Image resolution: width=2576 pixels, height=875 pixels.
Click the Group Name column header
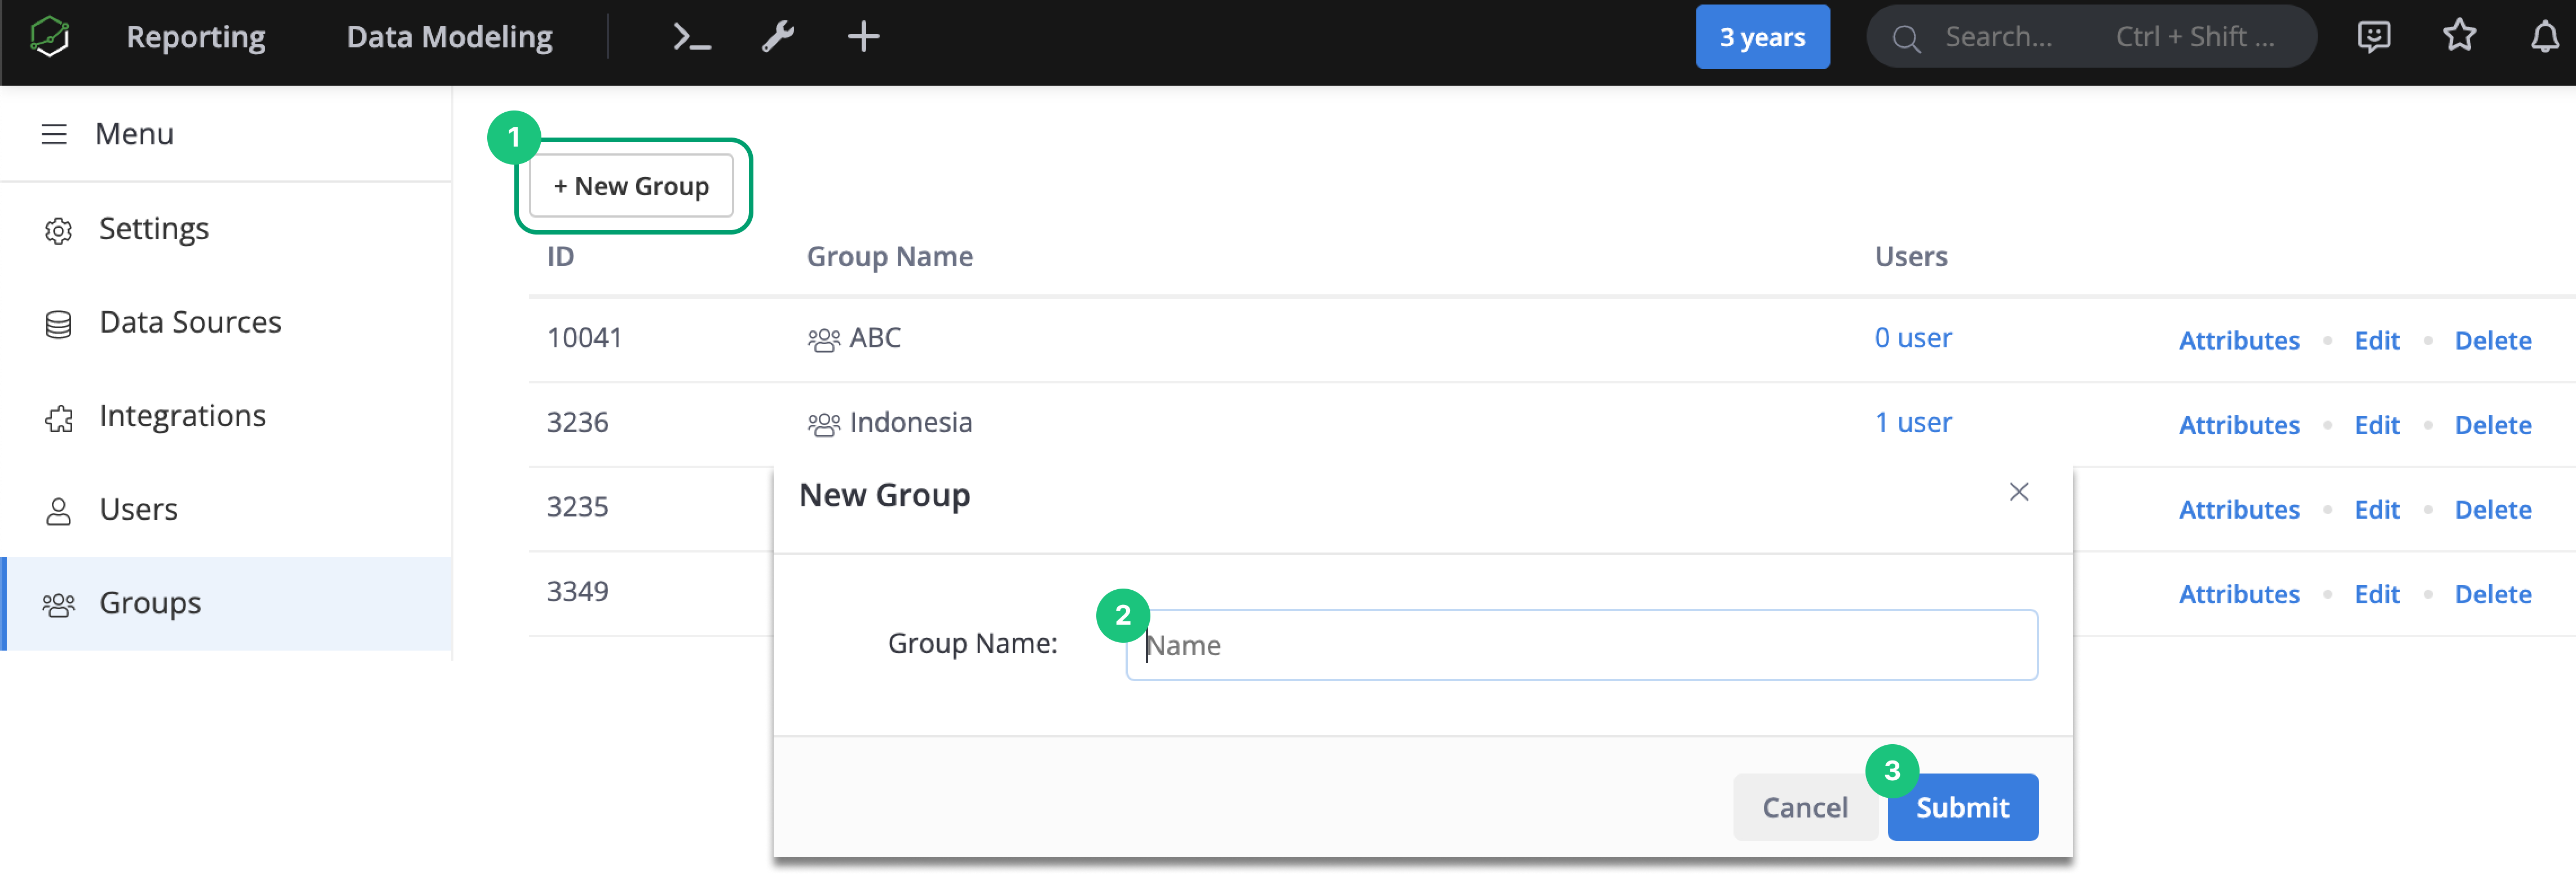889,257
